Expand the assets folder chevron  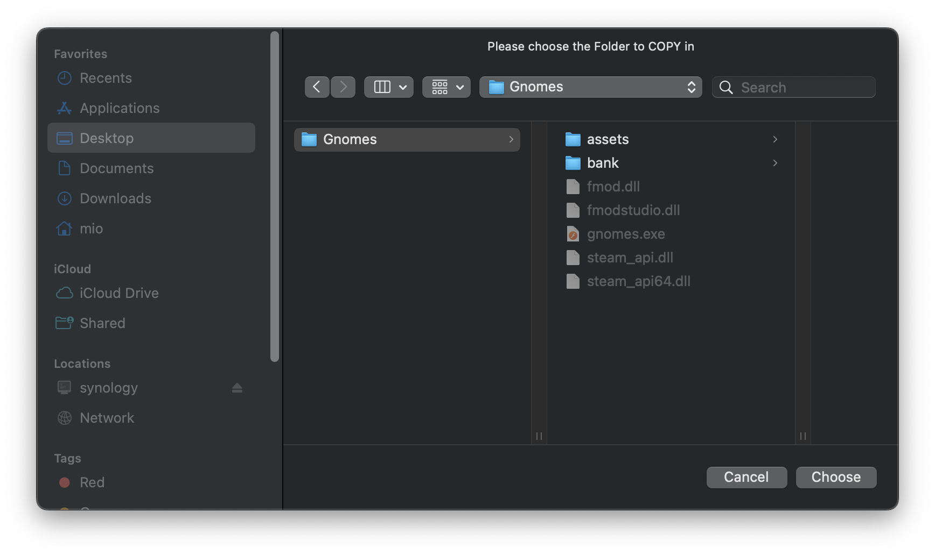775,139
